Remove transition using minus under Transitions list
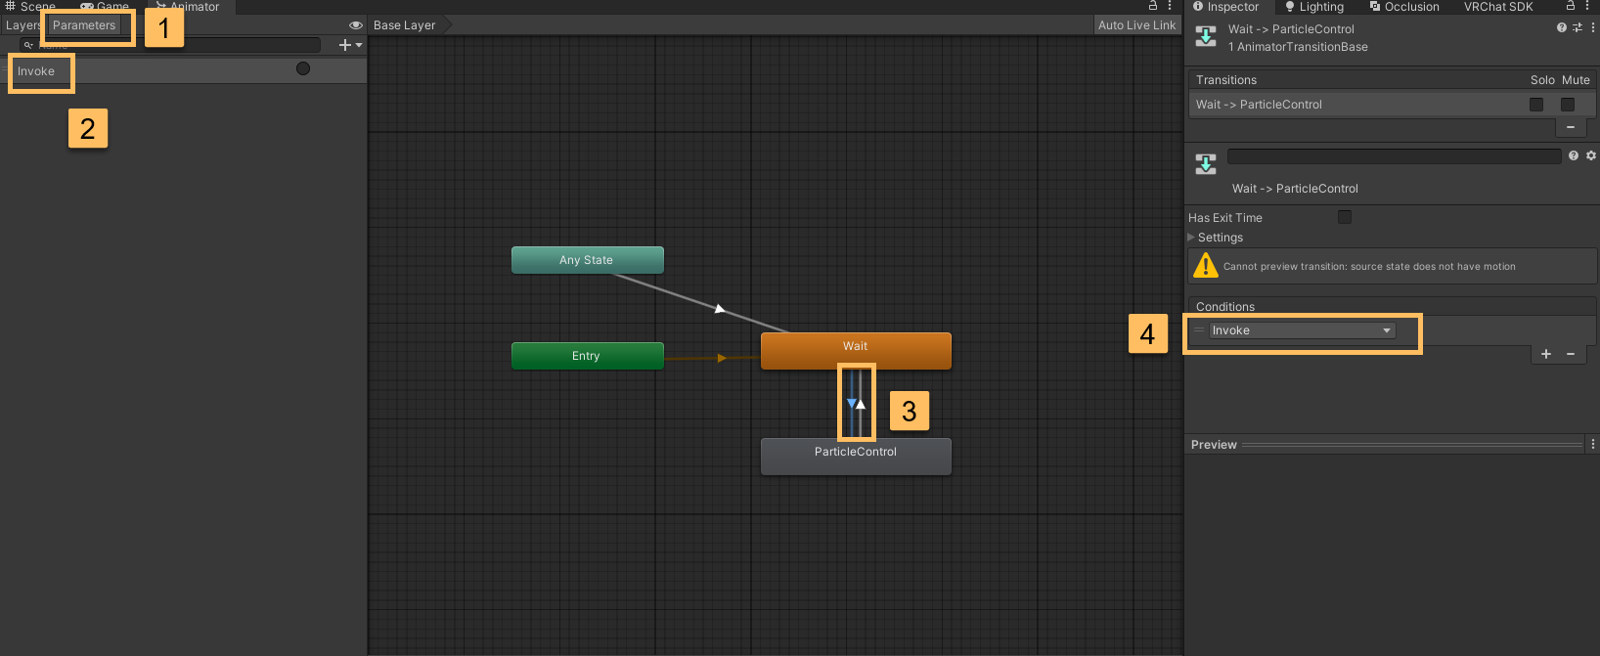The image size is (1600, 656). click(x=1571, y=127)
